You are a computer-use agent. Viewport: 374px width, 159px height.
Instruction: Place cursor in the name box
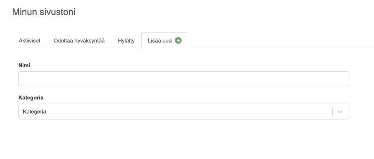click(183, 79)
